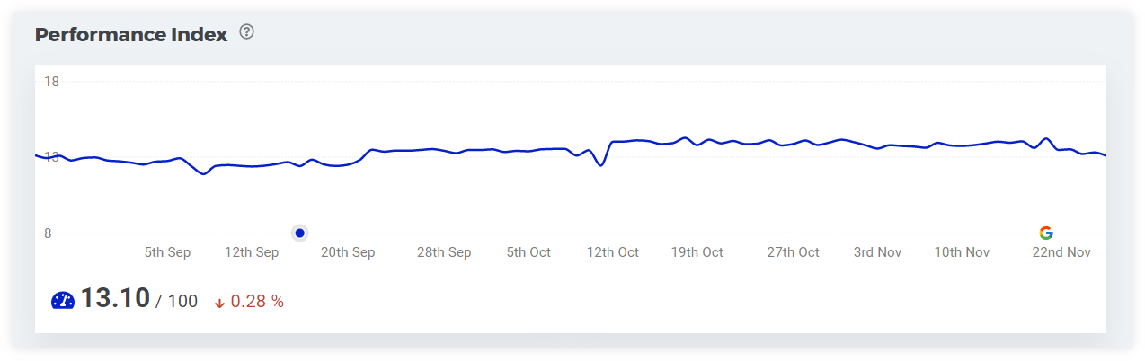
Task: Click the 13.10 score value
Action: point(115,299)
